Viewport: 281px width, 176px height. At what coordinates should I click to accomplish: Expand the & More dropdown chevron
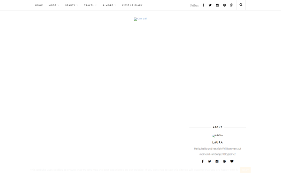[115, 5]
